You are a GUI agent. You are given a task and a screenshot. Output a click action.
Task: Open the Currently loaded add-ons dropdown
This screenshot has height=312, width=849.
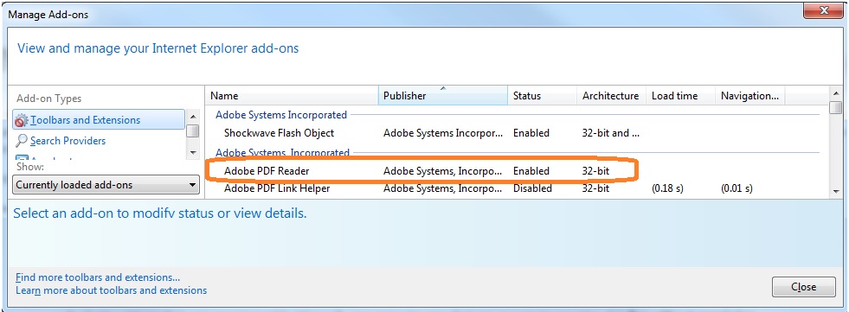tap(106, 185)
